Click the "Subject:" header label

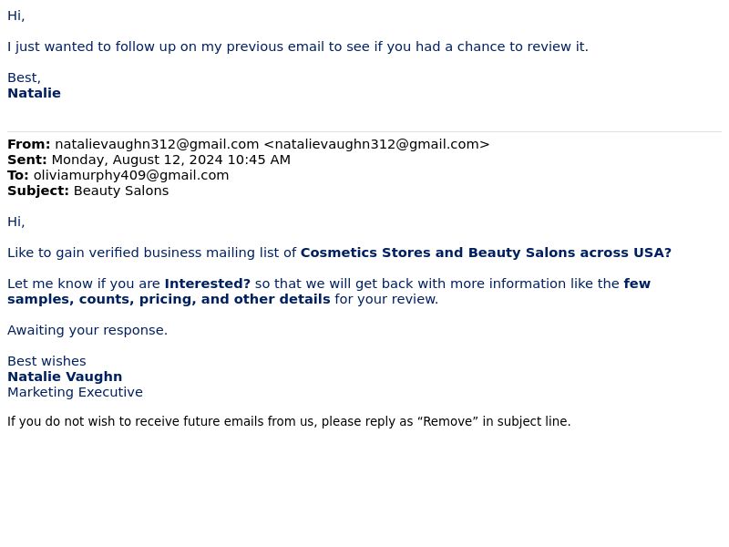(x=38, y=191)
